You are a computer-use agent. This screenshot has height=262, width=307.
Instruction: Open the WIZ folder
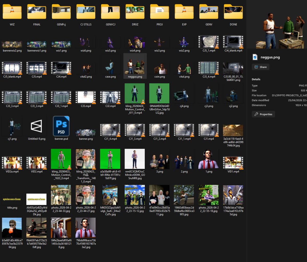[12, 12]
